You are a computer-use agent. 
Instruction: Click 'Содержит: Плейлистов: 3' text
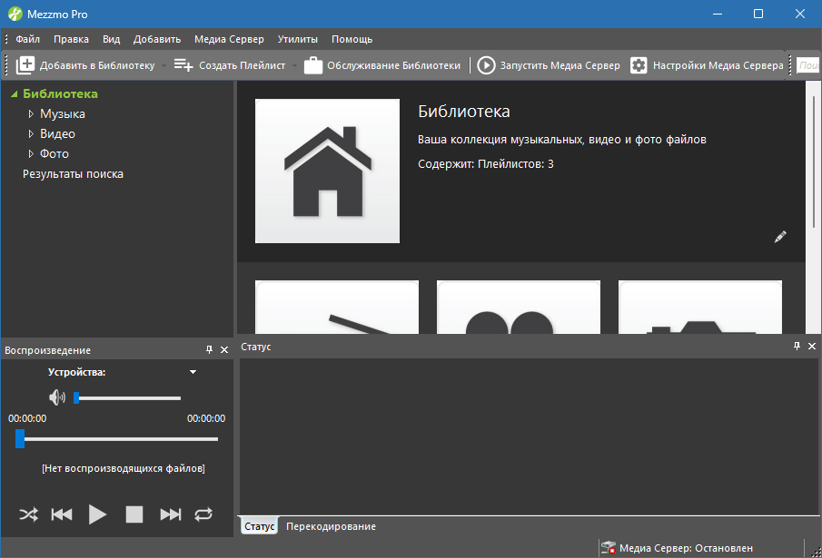[485, 164]
